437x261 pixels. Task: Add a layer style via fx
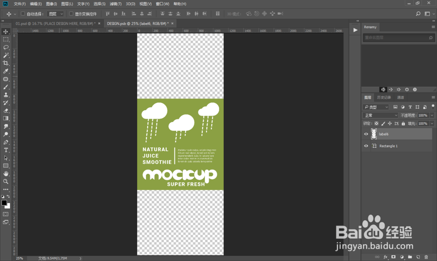[x=385, y=257]
